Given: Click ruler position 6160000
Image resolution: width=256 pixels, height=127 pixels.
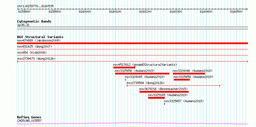Looking at the screenshot, I should click(x=85, y=12).
